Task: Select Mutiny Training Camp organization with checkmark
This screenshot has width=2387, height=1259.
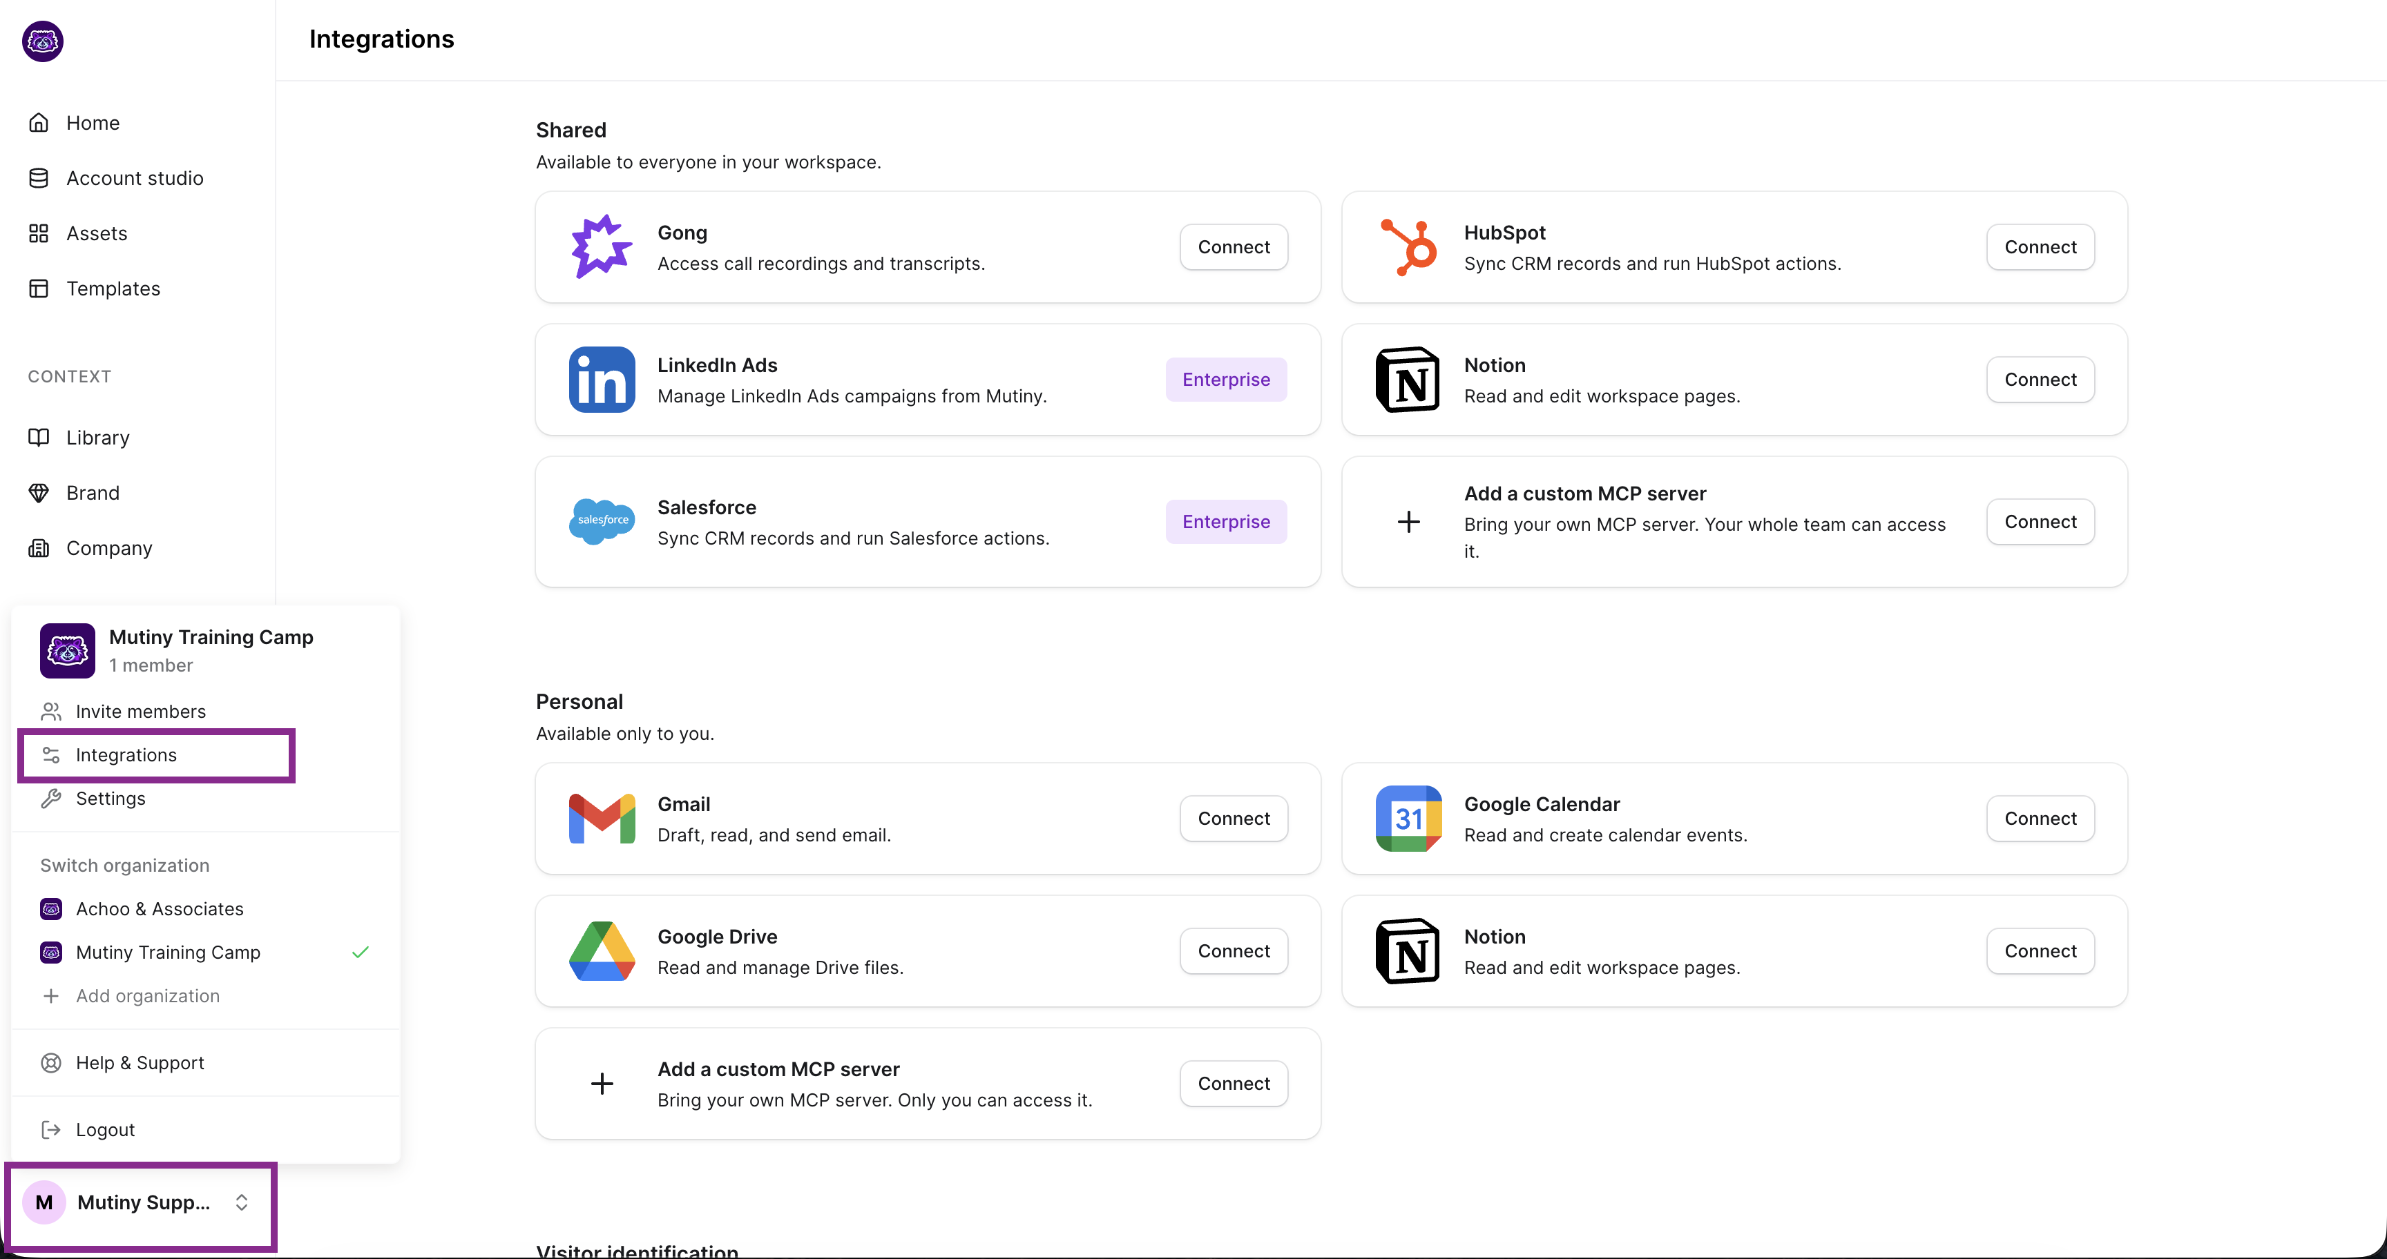Action: pos(206,953)
